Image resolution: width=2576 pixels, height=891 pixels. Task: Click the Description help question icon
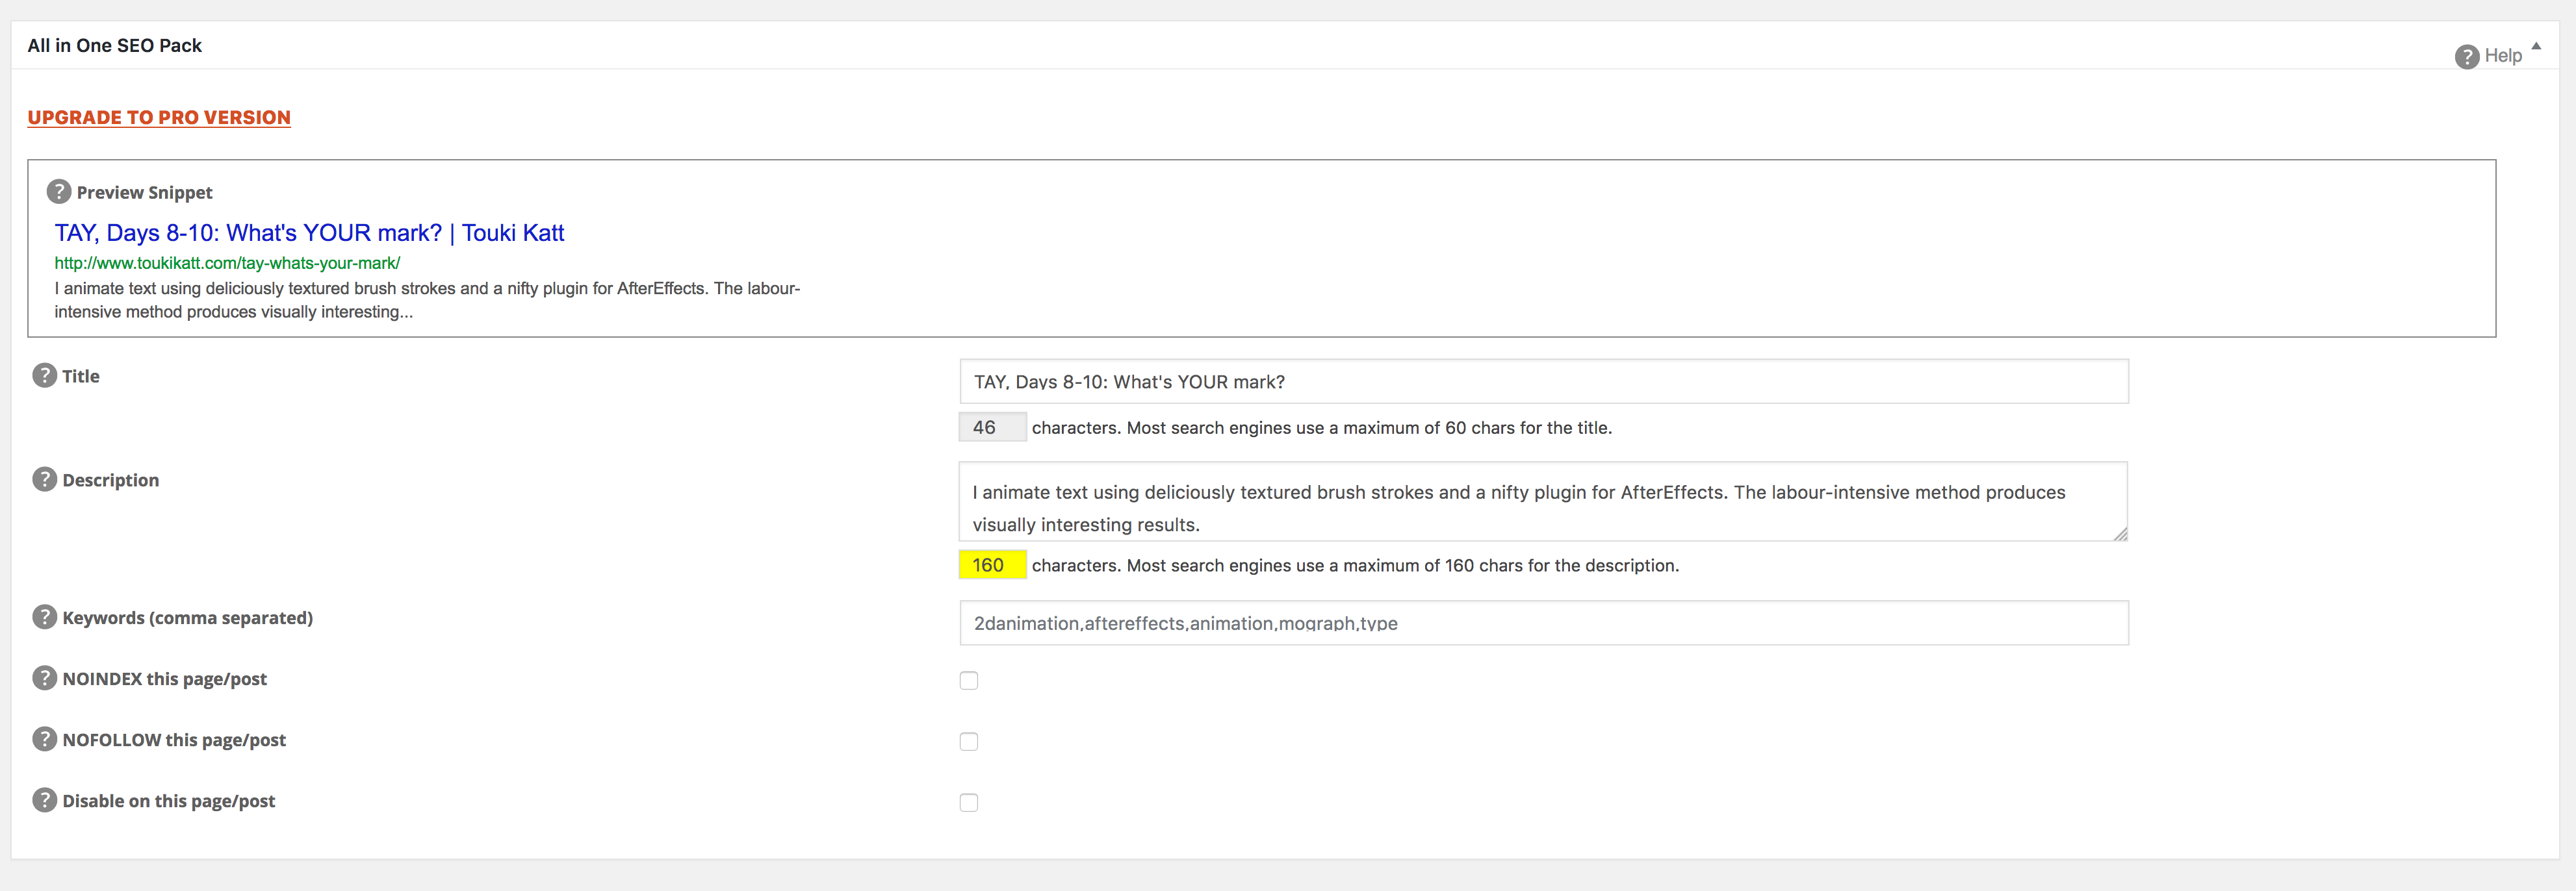44,479
